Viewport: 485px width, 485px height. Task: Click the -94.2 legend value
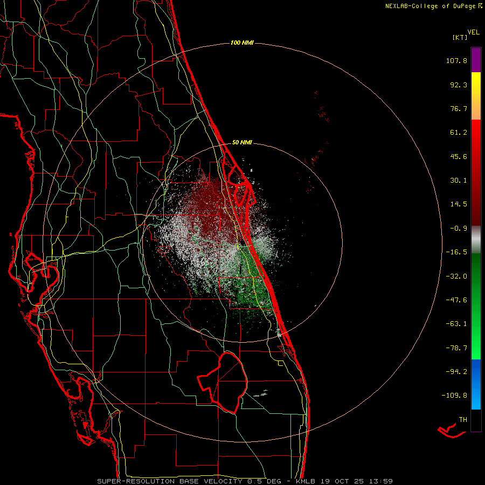(x=456, y=372)
